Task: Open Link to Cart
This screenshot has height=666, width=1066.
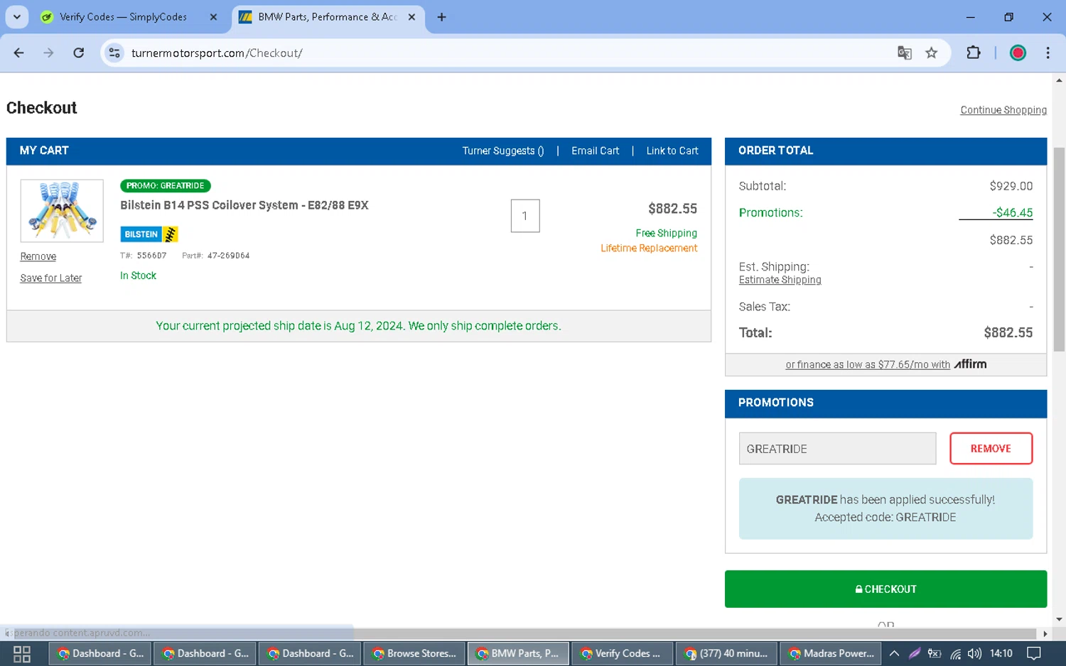Action: (x=672, y=151)
